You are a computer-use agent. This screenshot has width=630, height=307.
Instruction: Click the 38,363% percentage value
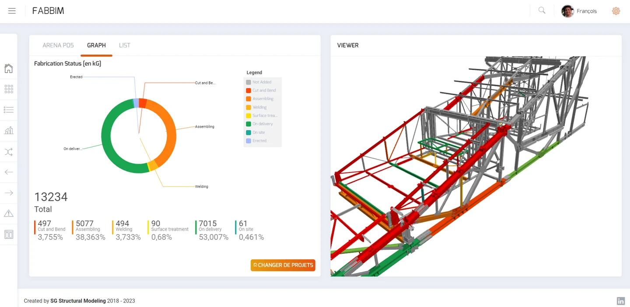[91, 237]
